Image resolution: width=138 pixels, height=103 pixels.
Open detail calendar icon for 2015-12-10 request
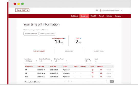point(93,73)
